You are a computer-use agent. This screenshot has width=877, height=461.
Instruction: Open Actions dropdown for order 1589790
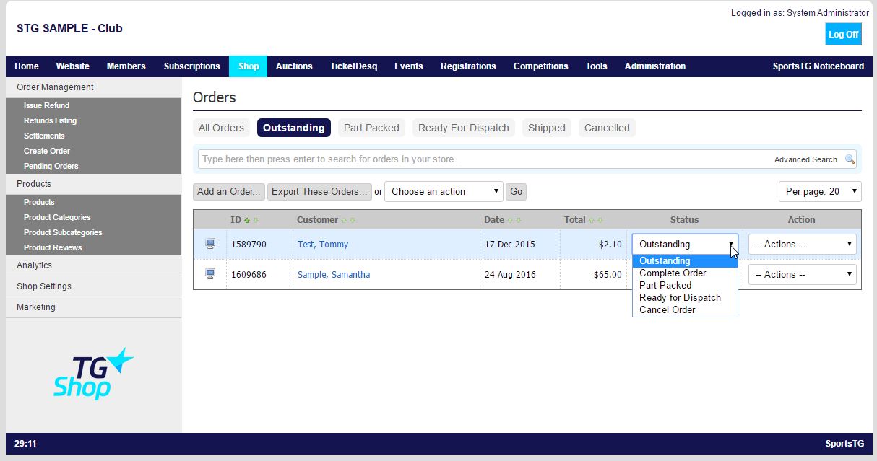[x=802, y=244]
